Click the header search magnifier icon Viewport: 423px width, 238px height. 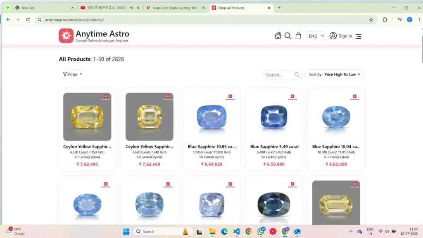pos(288,36)
